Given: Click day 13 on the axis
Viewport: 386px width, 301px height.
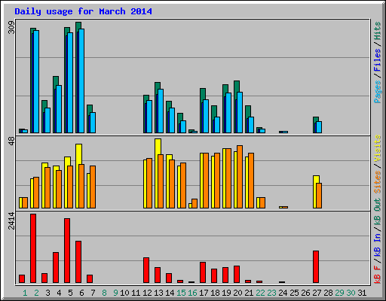Looking at the screenshot, I should pos(158,293).
